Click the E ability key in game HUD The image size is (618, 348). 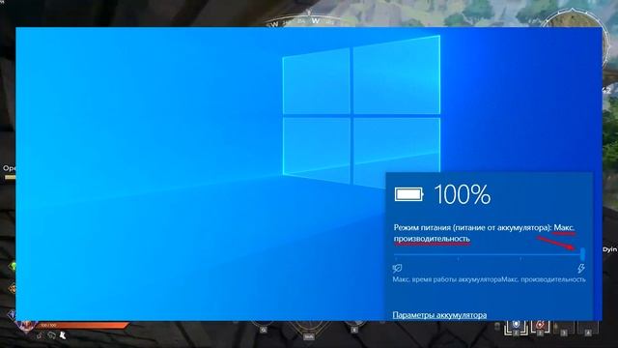click(x=354, y=329)
